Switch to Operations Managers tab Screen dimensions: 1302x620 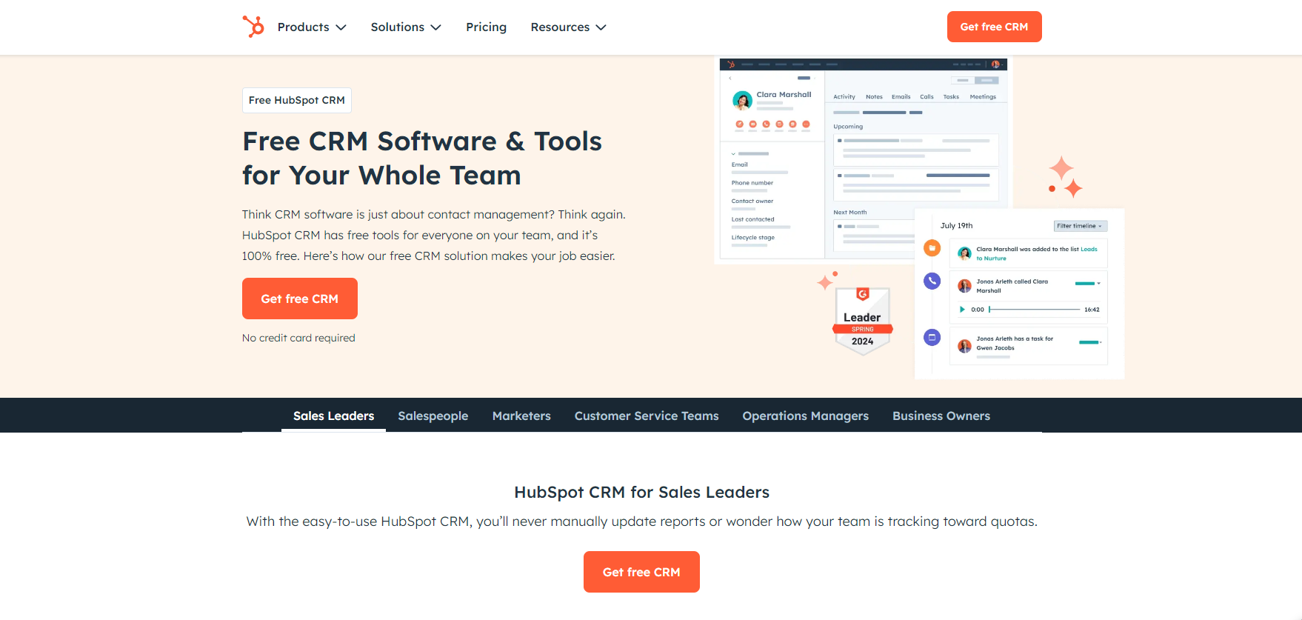(806, 416)
